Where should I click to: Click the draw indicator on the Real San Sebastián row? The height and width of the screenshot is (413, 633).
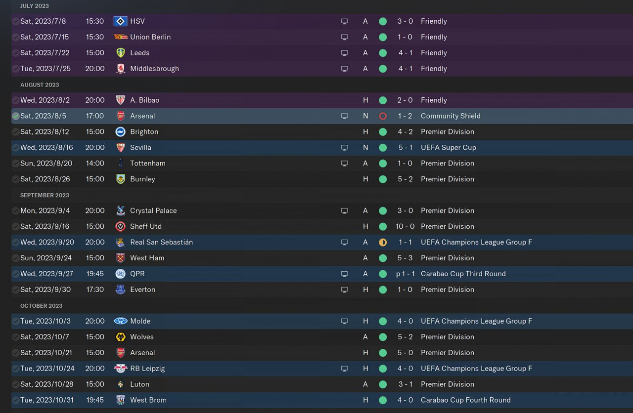point(383,243)
